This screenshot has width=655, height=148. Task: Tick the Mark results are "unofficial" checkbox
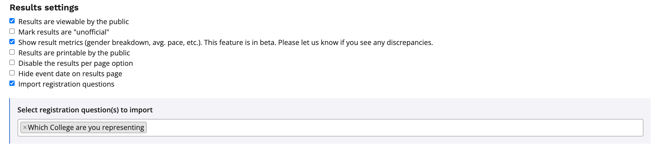coord(12,31)
